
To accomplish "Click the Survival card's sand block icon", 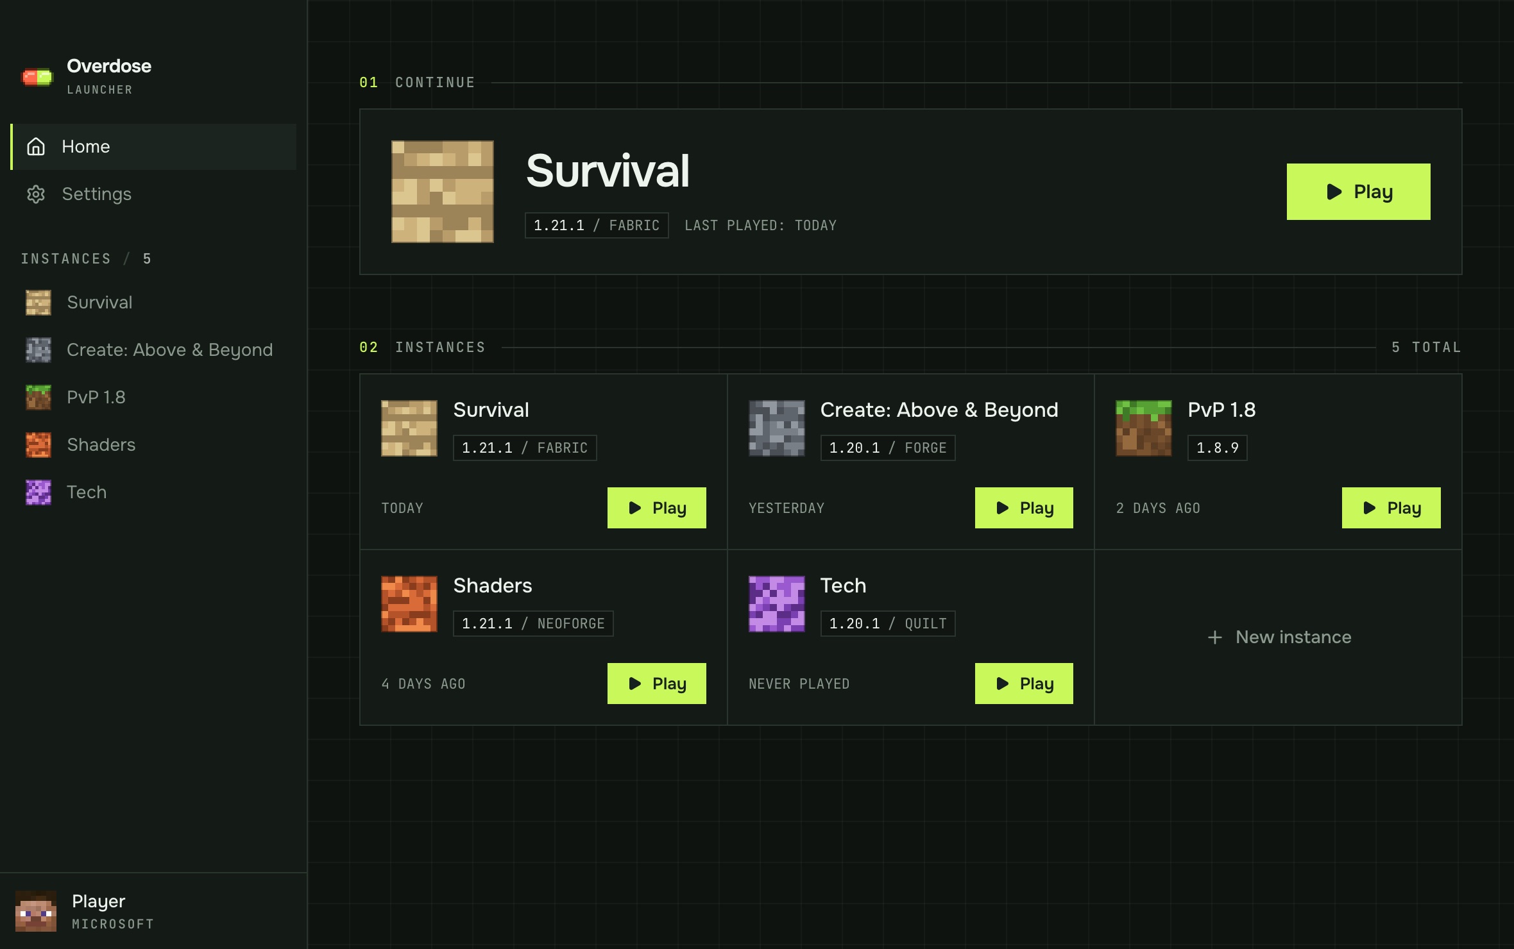I will point(409,428).
